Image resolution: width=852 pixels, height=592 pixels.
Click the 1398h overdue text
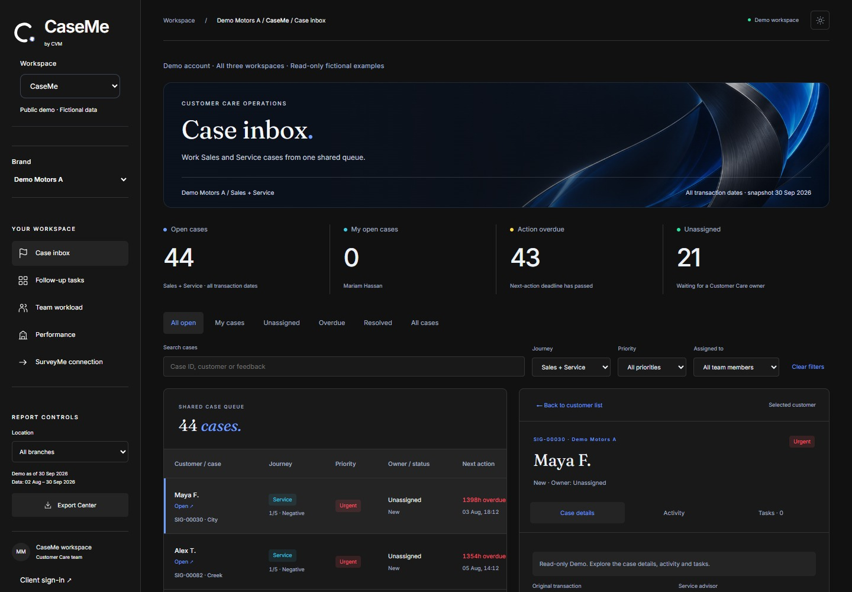(x=484, y=500)
